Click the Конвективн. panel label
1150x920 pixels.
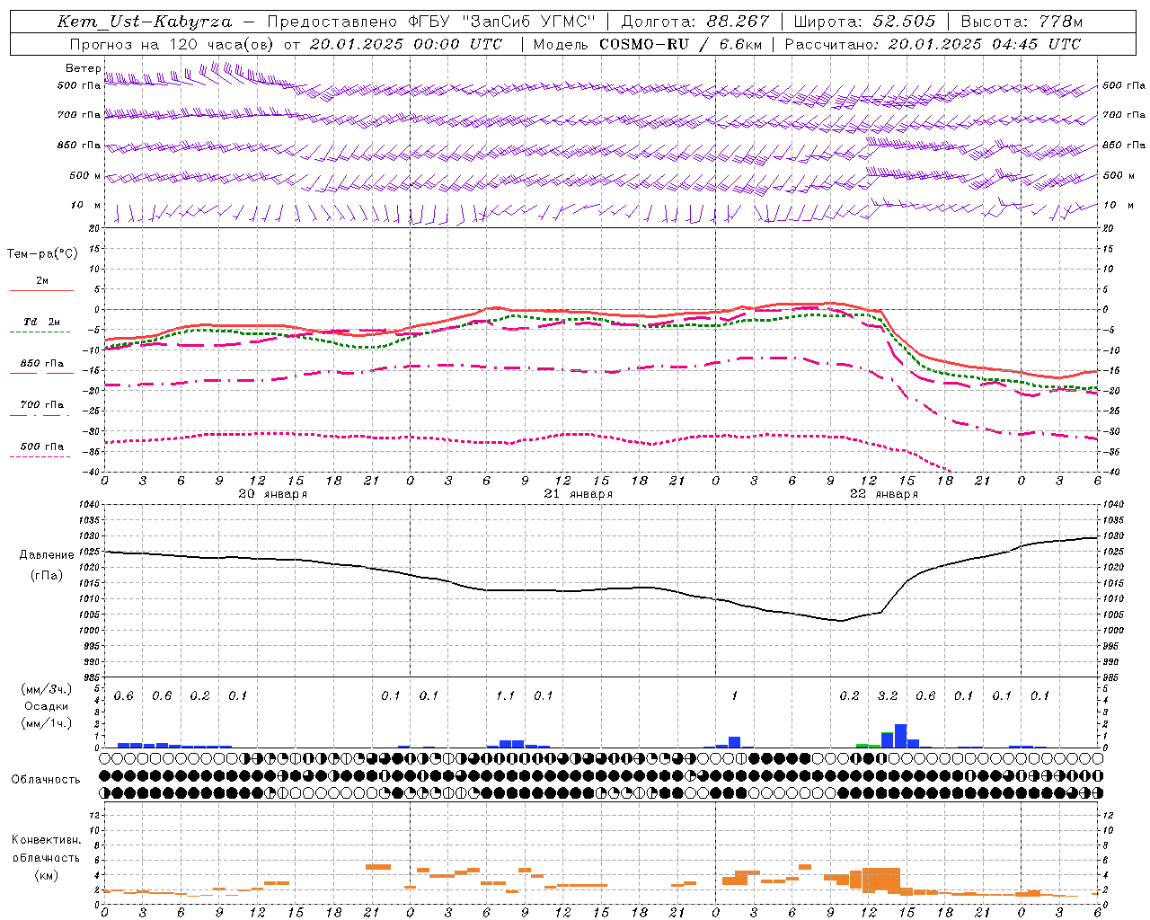coord(46,840)
